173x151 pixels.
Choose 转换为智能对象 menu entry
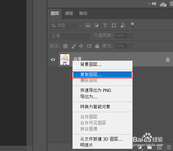[102, 107]
